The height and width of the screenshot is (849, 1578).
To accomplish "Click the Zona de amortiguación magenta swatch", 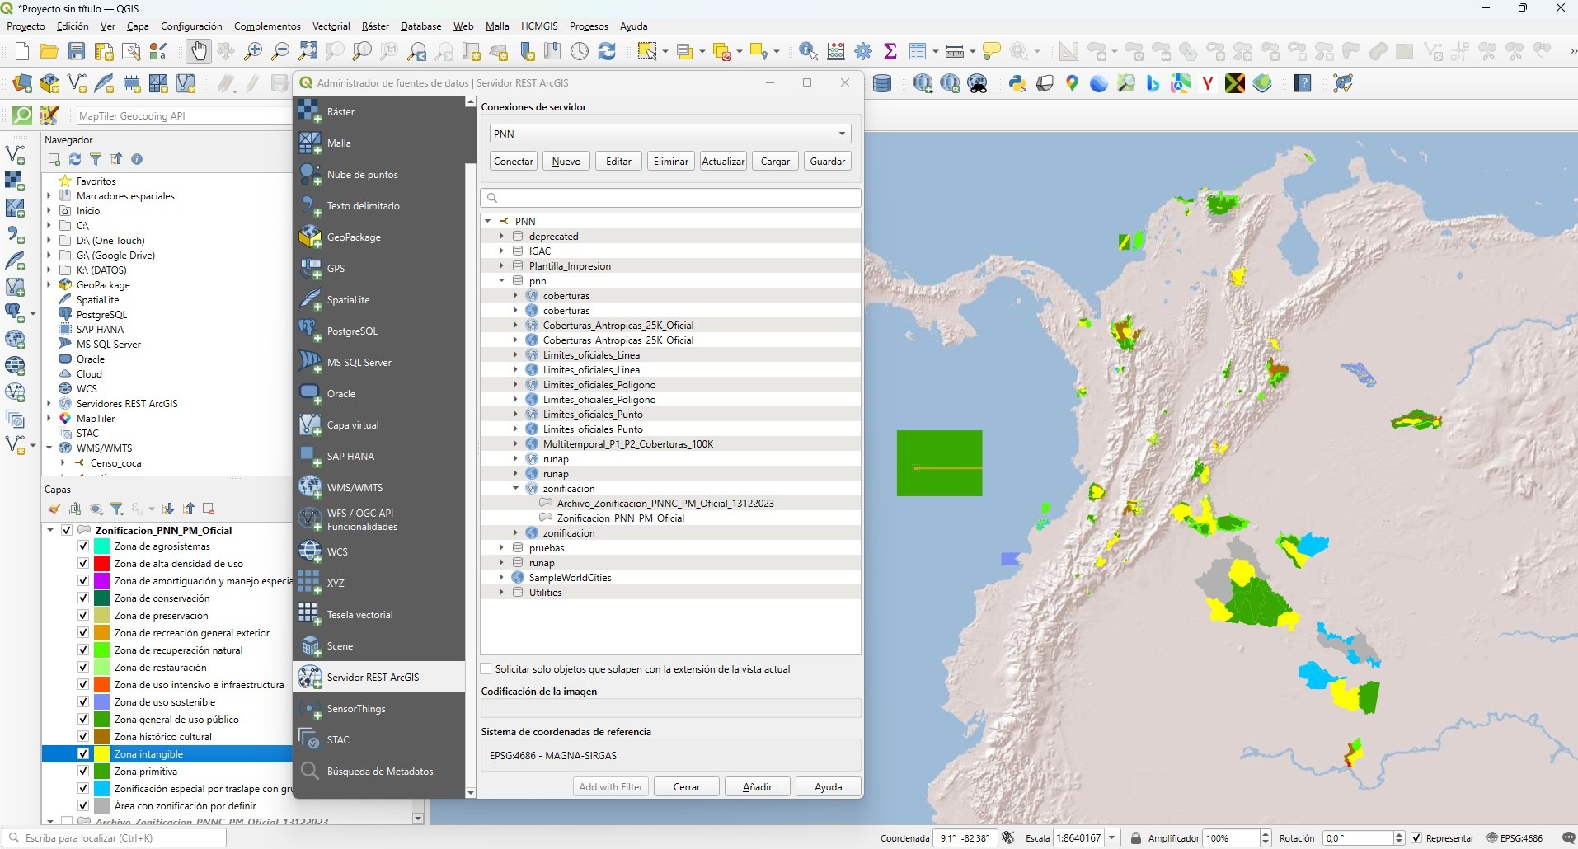I will click(102, 581).
